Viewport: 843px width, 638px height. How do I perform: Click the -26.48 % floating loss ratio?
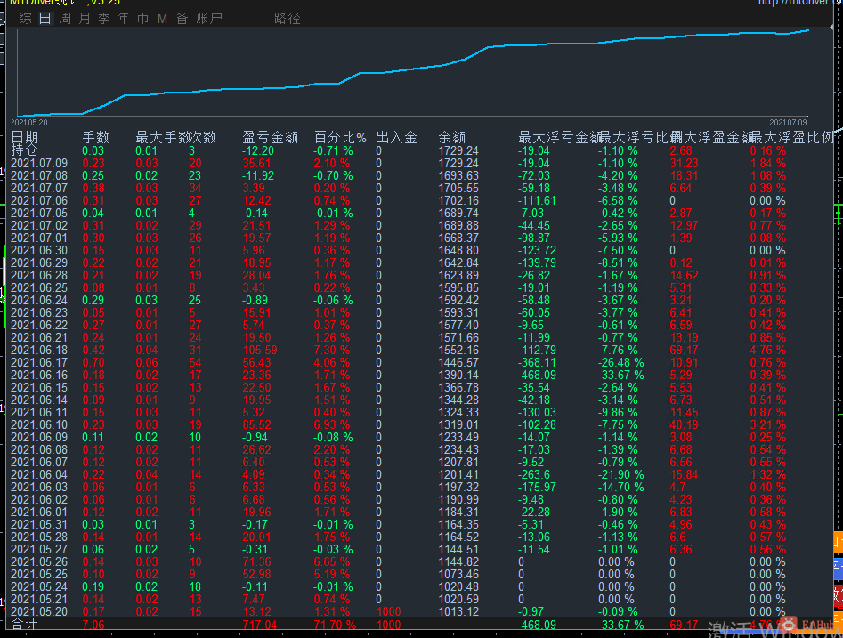(x=621, y=362)
